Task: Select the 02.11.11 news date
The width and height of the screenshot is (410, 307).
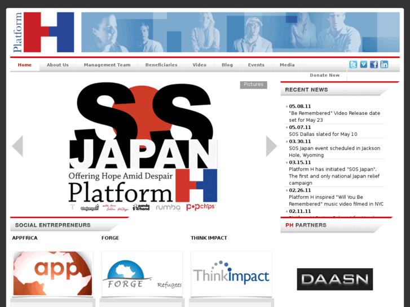Action: pyautogui.click(x=300, y=211)
